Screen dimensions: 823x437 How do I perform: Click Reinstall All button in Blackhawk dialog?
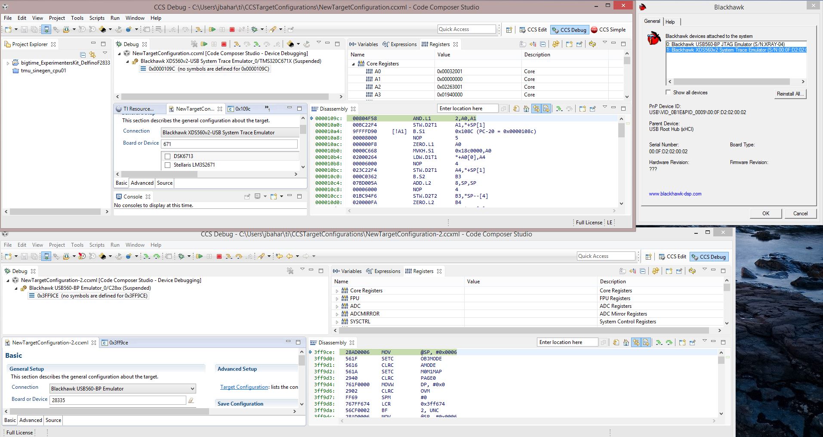[790, 93]
